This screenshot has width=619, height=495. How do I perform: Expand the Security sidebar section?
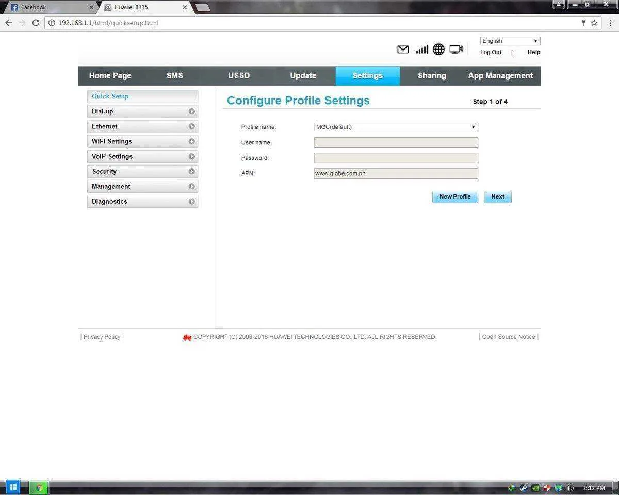[142, 171]
